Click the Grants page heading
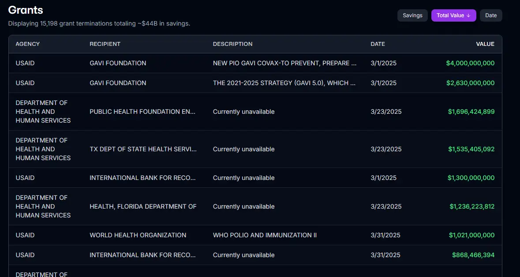520x277 pixels. click(x=26, y=10)
